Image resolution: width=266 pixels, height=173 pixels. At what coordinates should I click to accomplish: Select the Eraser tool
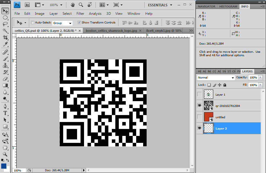click(5, 79)
